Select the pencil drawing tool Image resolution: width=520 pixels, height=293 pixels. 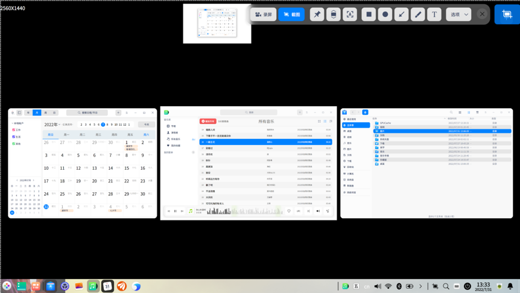[418, 14]
